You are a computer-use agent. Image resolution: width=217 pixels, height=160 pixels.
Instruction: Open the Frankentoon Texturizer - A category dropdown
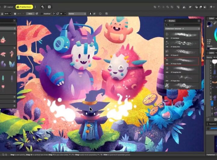(182, 29)
